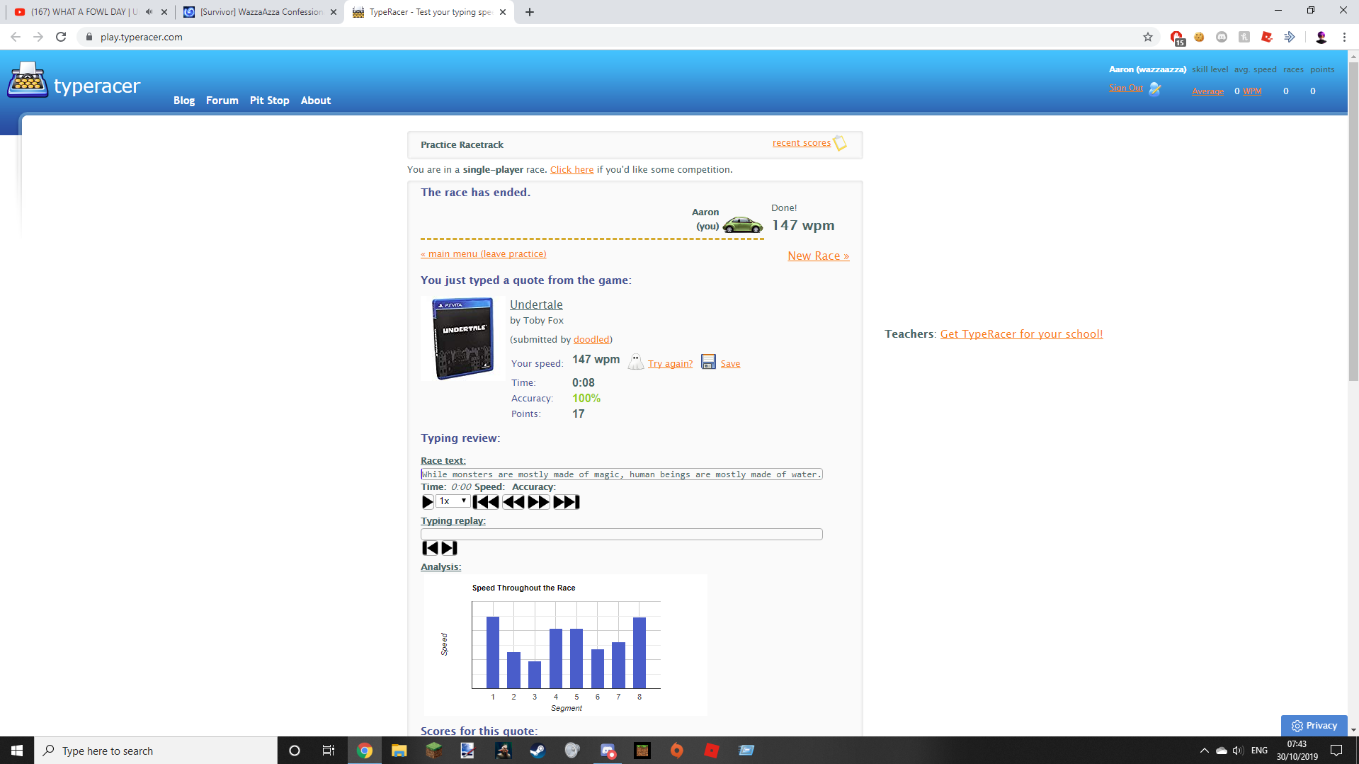Open Steam from taskbar
The image size is (1359, 764).
tap(538, 751)
